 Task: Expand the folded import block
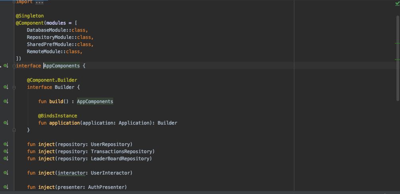click(x=14, y=2)
